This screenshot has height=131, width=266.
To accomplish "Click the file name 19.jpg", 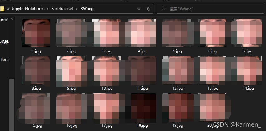I will click(177, 125).
